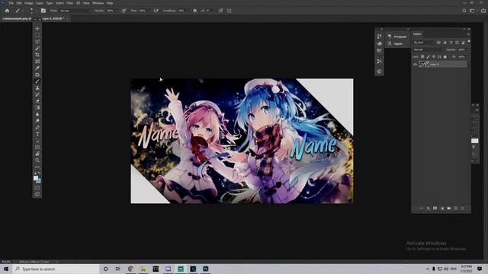This screenshot has height=274, width=488.
Task: Toggle lock all for the layer
Action: point(445,57)
